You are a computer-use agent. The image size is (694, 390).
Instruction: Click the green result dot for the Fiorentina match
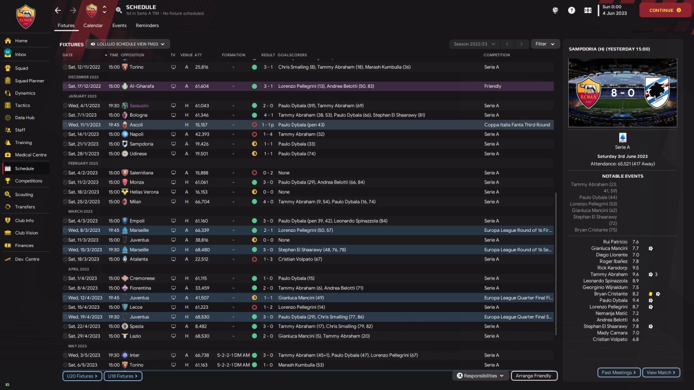[254, 288]
